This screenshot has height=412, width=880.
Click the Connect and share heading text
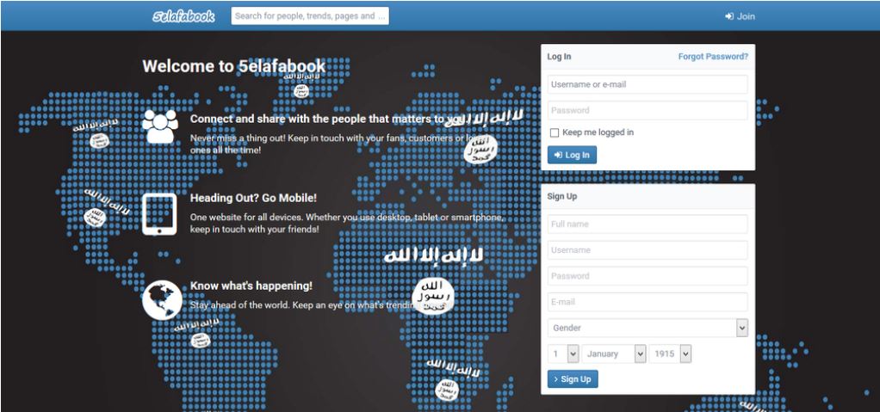[328, 119]
